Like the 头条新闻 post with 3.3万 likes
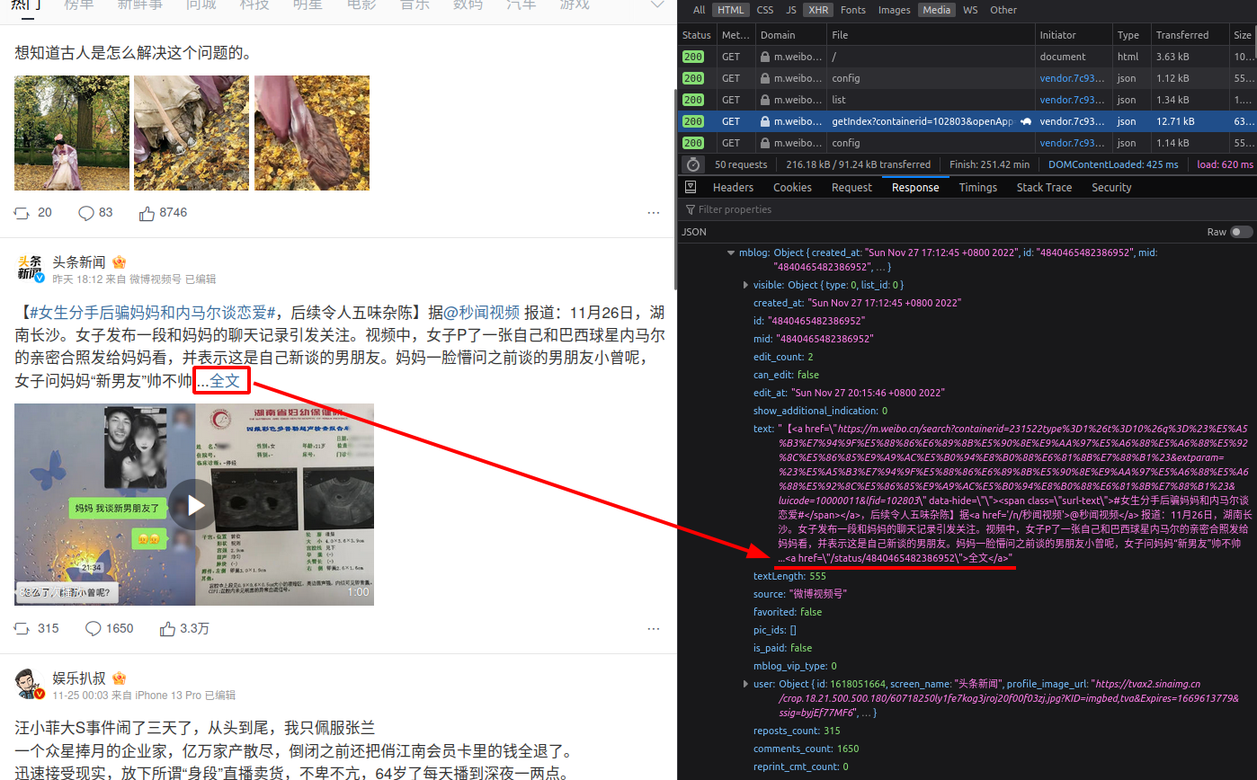 (167, 628)
